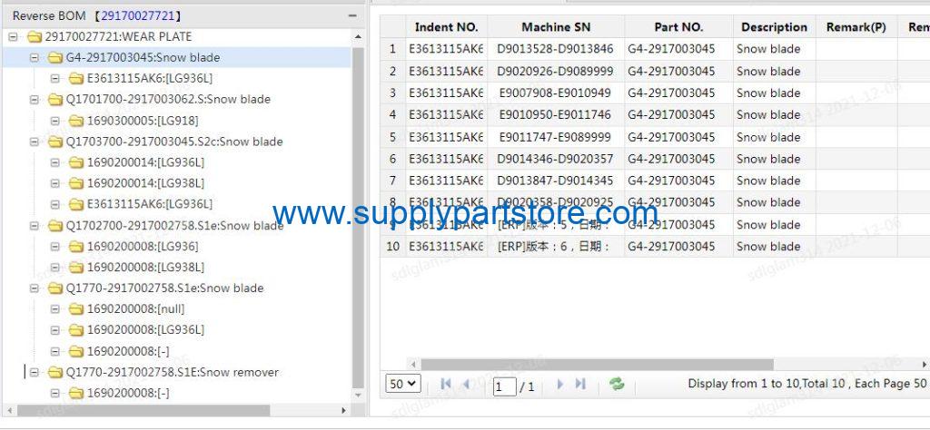Select the 1690200008:[LG938L] tree item
The height and width of the screenshot is (430, 930).
(x=144, y=268)
